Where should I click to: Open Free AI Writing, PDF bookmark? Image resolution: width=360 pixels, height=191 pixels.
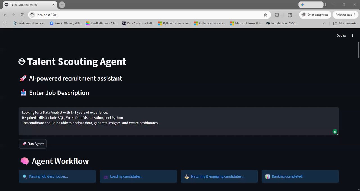[66, 23]
